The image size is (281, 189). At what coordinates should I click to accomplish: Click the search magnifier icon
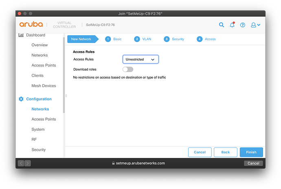coord(222,25)
